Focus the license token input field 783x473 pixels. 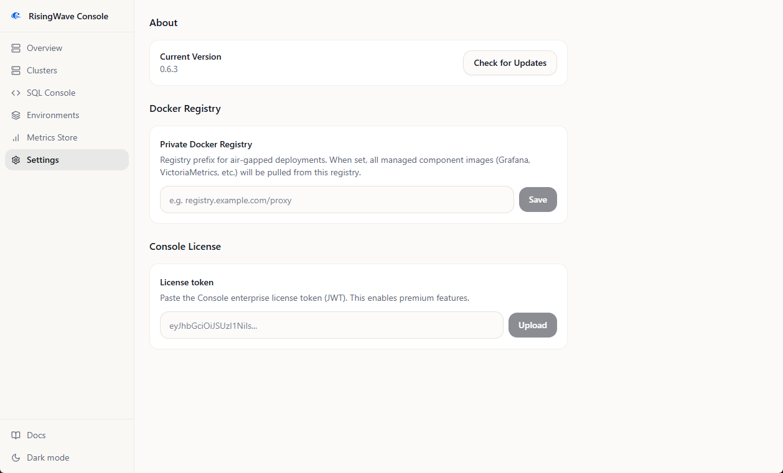click(331, 325)
